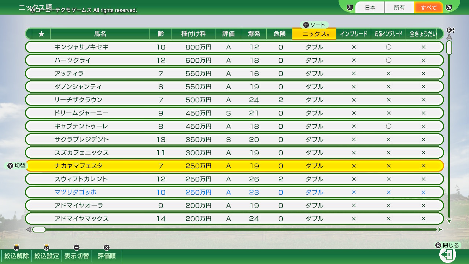Select stallion リーチザクラウン
The width and height of the screenshot is (469, 264).
point(234,100)
